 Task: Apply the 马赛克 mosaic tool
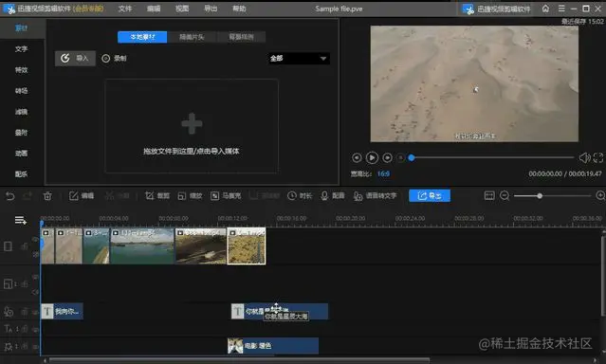226,196
